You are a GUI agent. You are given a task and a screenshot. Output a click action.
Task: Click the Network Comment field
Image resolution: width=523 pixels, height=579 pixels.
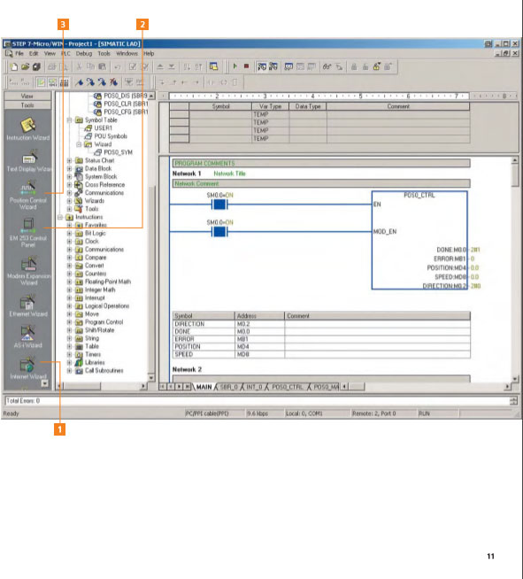click(x=321, y=183)
